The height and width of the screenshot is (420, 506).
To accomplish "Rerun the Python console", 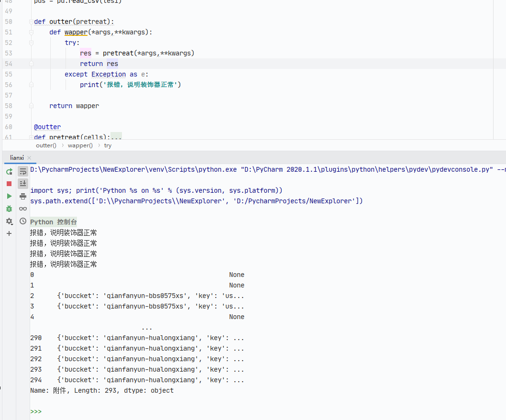I will 9,172.
